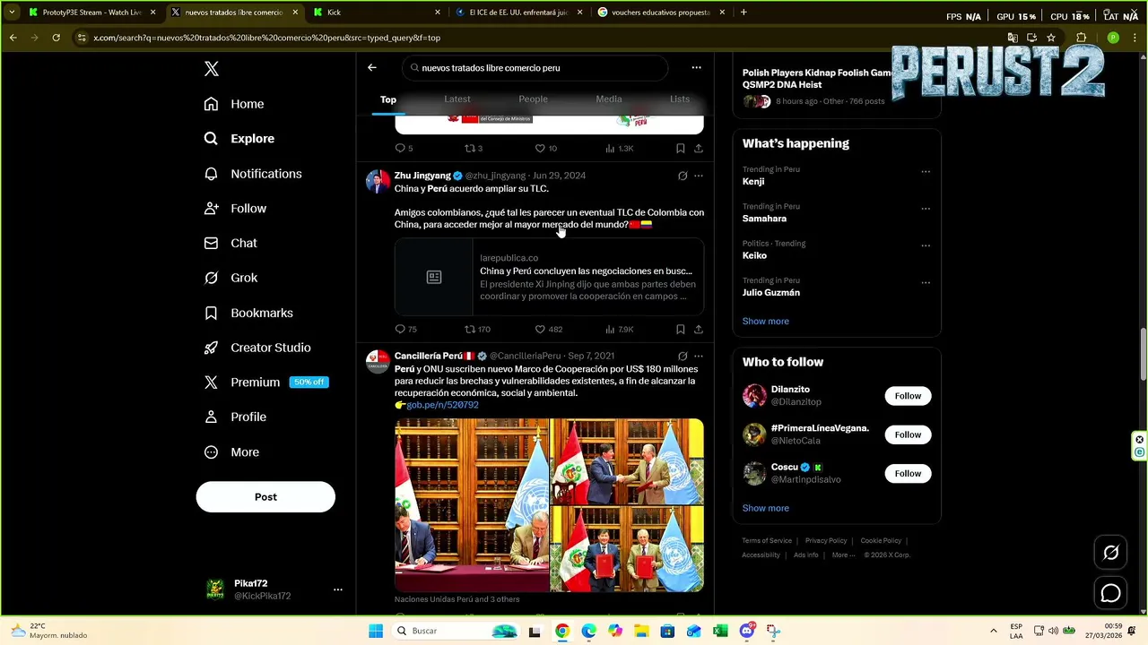1148x645 pixels.
Task: Follow #PrimeraLíneaVegana account
Action: point(908,434)
